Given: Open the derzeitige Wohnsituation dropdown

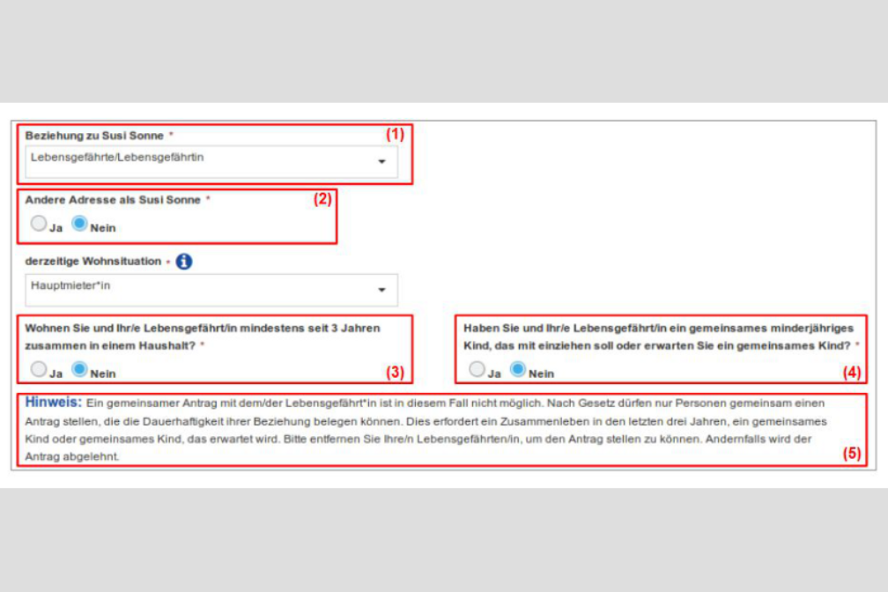Looking at the screenshot, I should 211,290.
